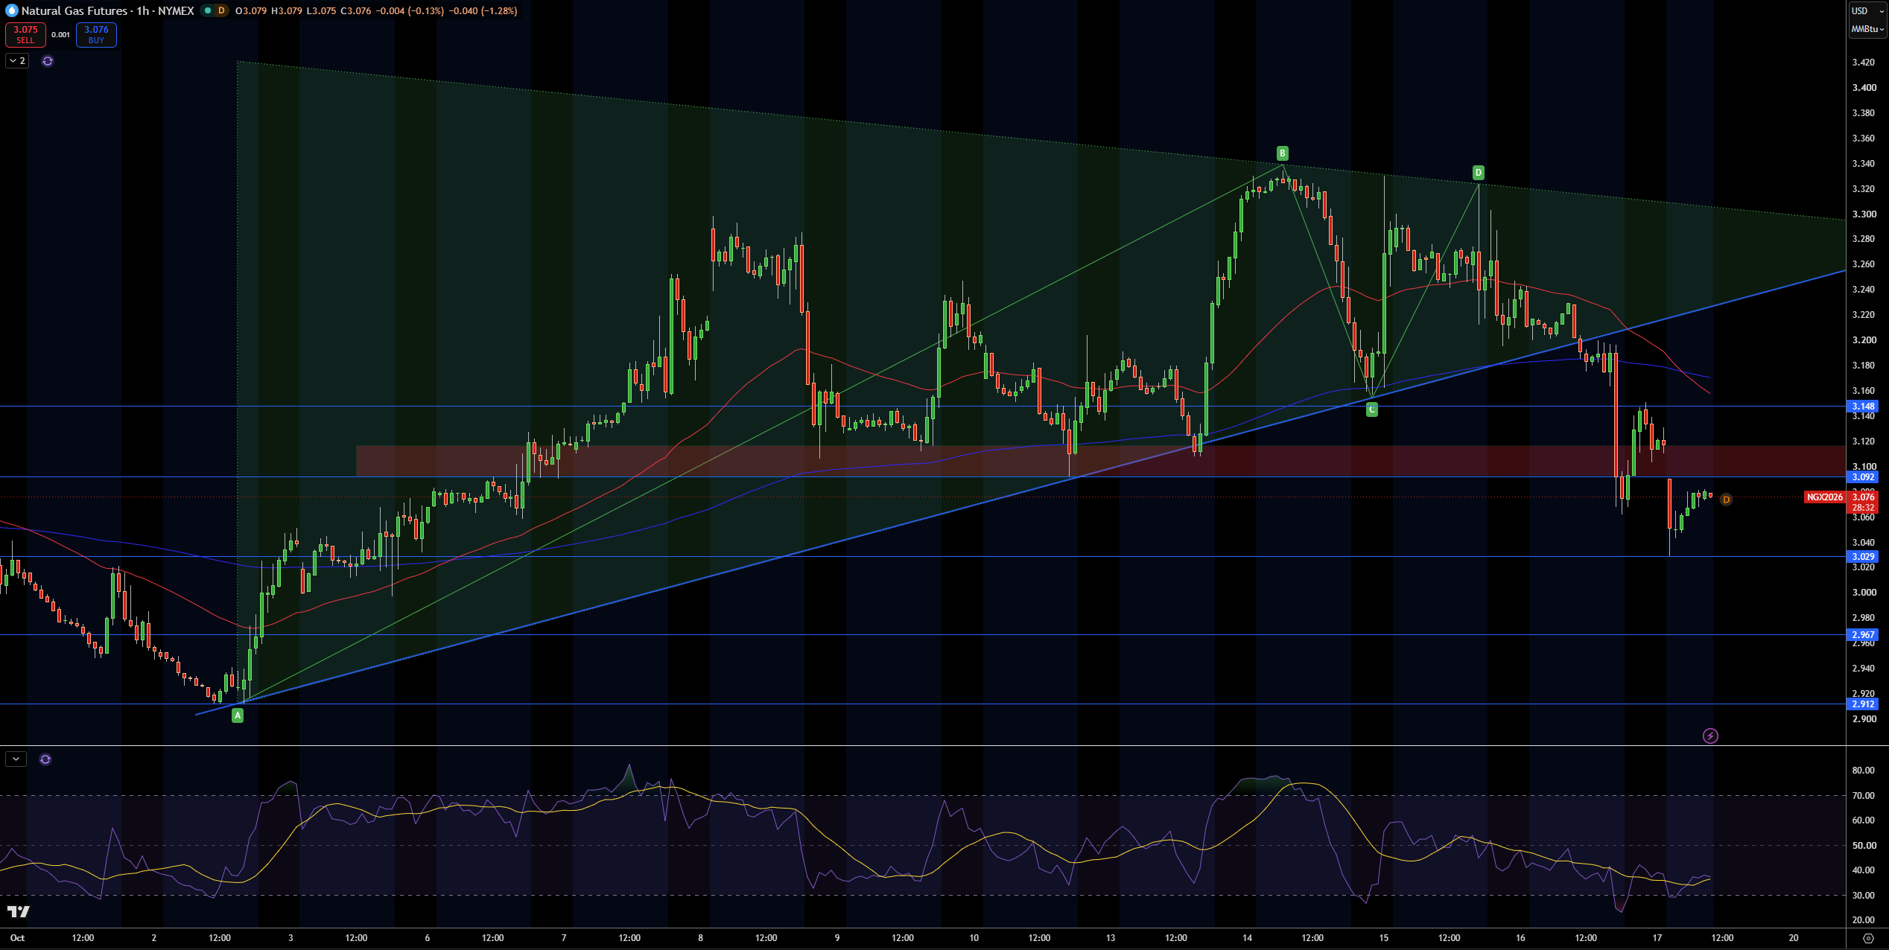Open the Natural Gas Futures symbol title

click(107, 10)
